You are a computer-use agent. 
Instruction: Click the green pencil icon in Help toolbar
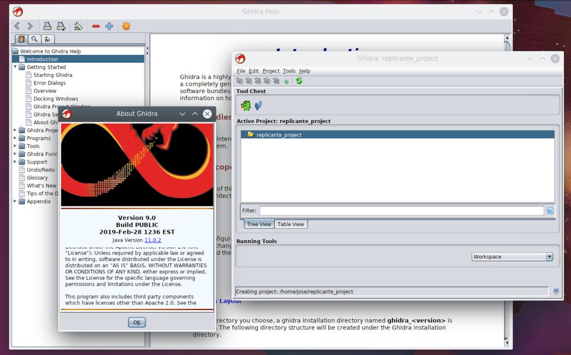[x=78, y=26]
